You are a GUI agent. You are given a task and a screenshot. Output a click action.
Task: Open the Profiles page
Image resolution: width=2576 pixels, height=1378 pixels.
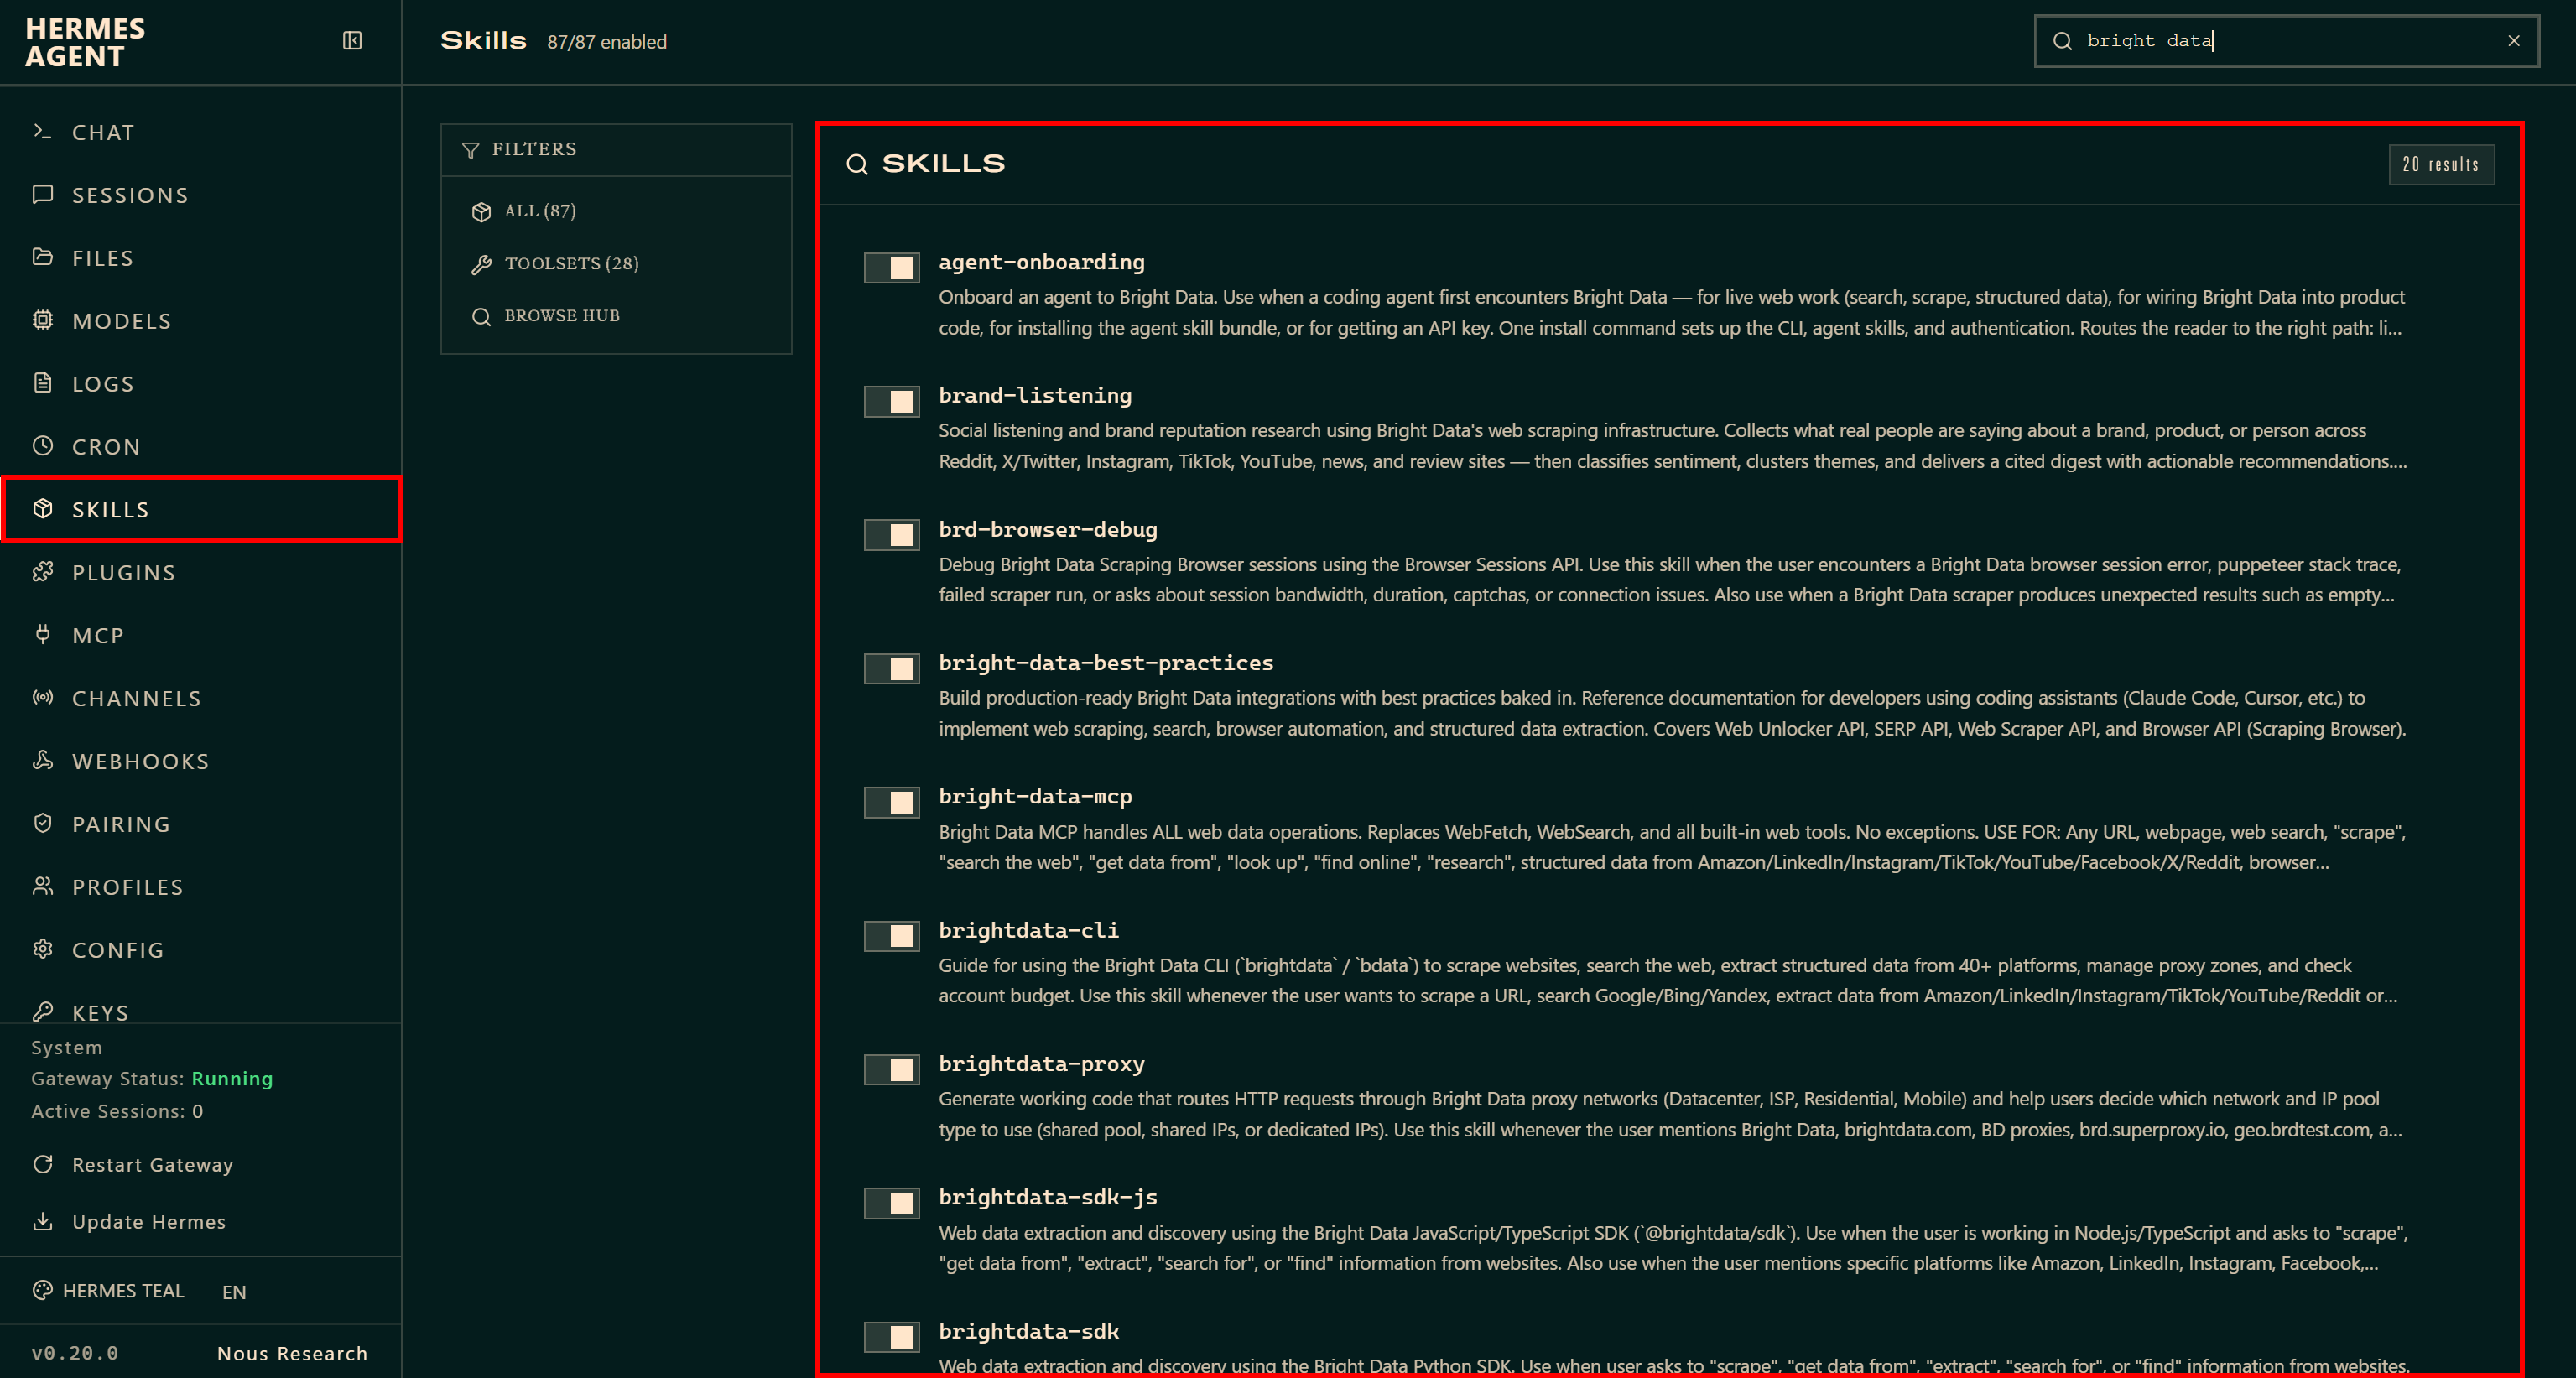click(x=200, y=887)
